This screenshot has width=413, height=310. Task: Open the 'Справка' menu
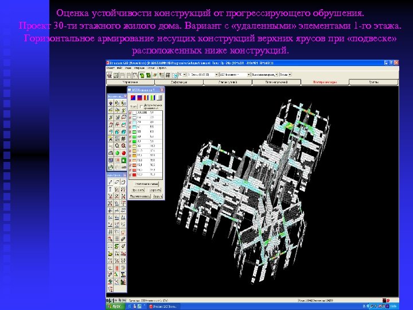[162, 68]
